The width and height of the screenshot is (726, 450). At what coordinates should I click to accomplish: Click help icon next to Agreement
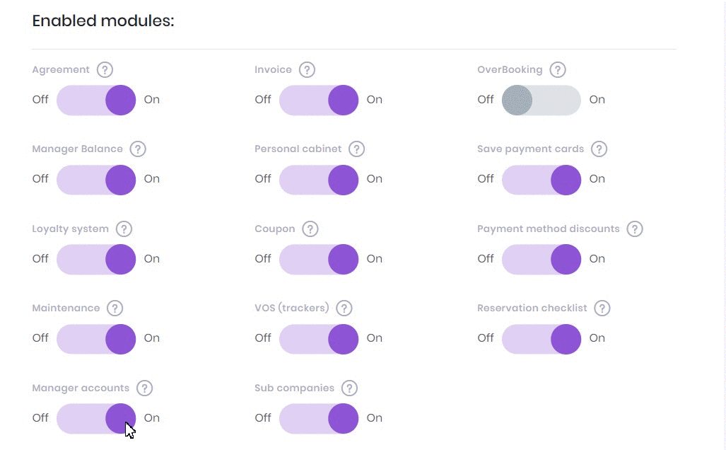click(x=105, y=70)
